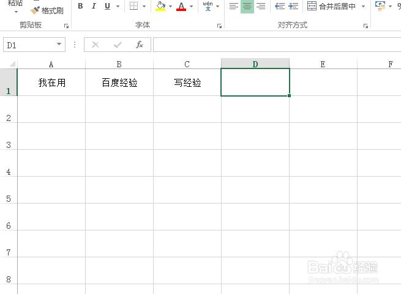Click Merge and Center (合并后居中)

[331, 6]
